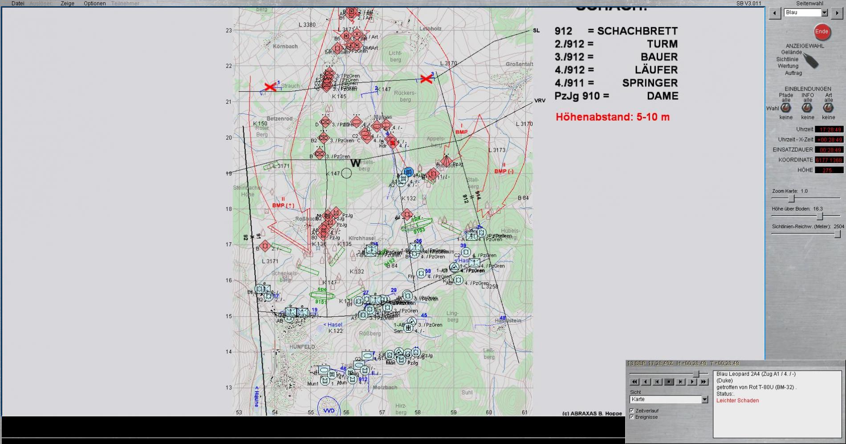
Task: Select Sichtlinie in Anzeigewahl
Action: pyautogui.click(x=787, y=59)
